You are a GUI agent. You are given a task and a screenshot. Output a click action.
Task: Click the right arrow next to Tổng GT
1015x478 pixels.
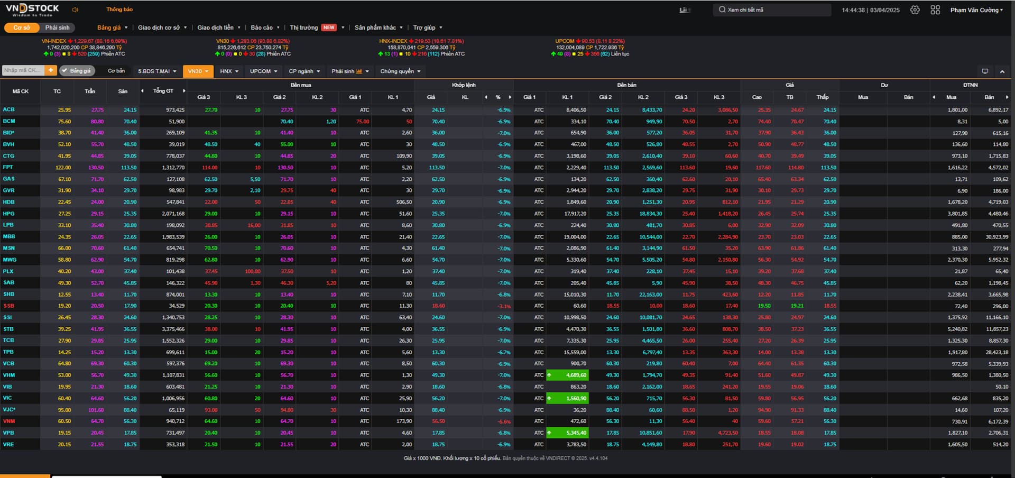[184, 91]
